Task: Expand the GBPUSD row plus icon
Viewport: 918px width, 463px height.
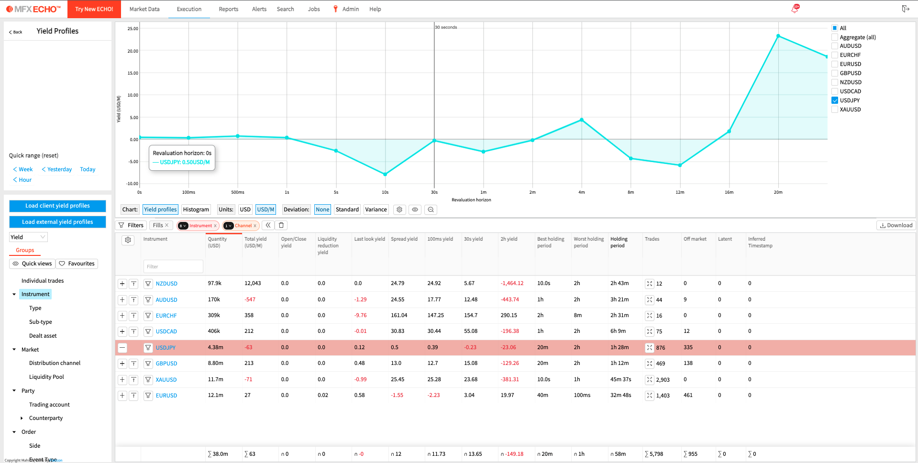Action: (x=122, y=364)
